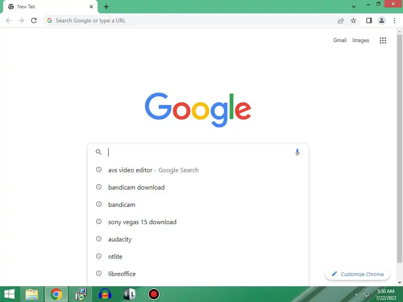The width and height of the screenshot is (403, 302).
Task: Reload the page with refresh icon
Action: [x=34, y=20]
